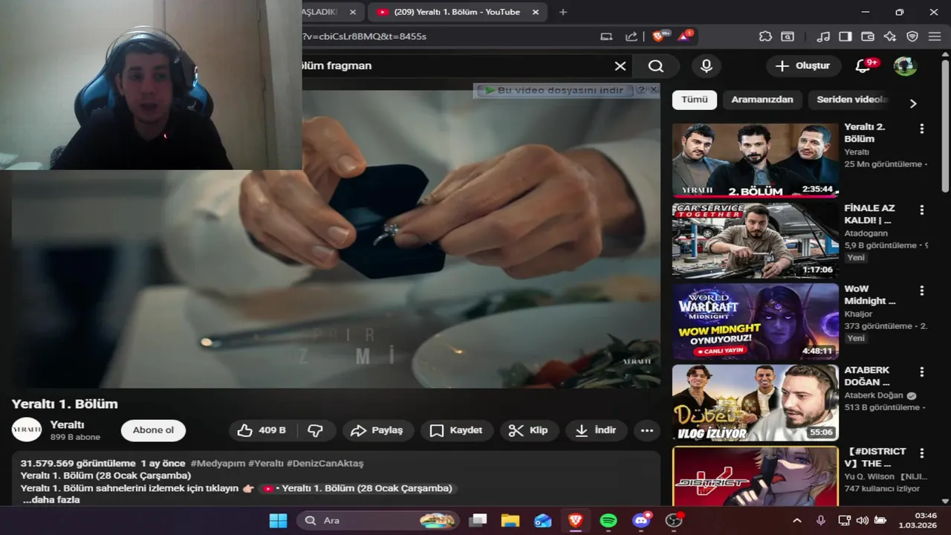Open more actions ellipsis under video

pyautogui.click(x=647, y=430)
